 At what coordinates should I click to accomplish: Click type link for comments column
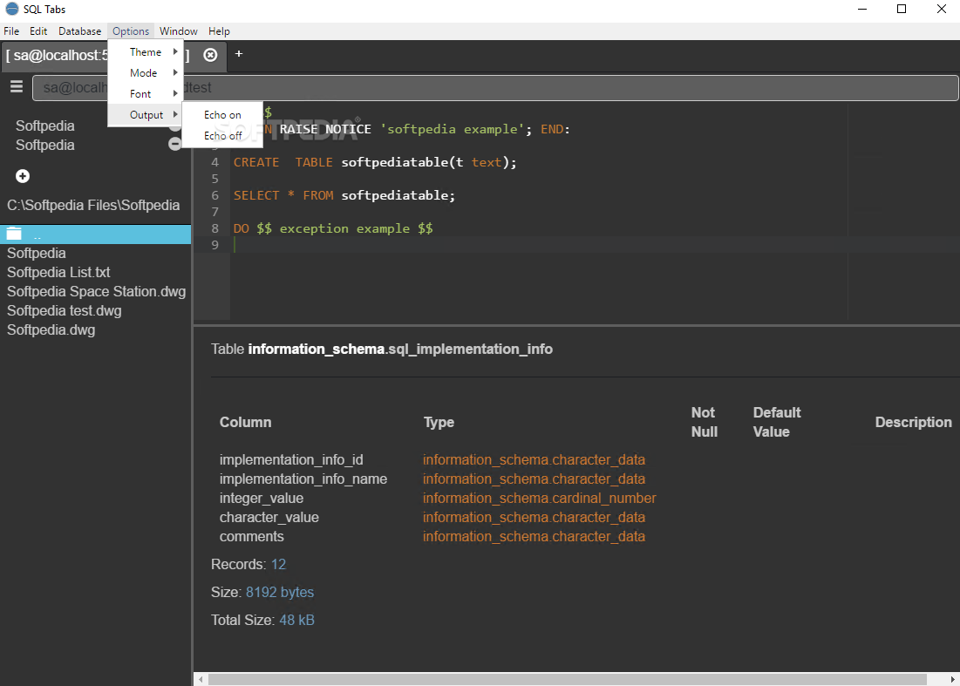(534, 536)
